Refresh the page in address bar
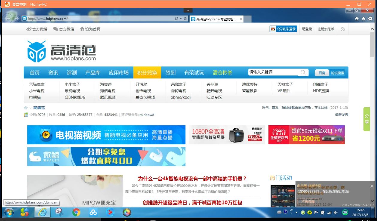The width and height of the screenshot is (377, 221). tap(185, 19)
